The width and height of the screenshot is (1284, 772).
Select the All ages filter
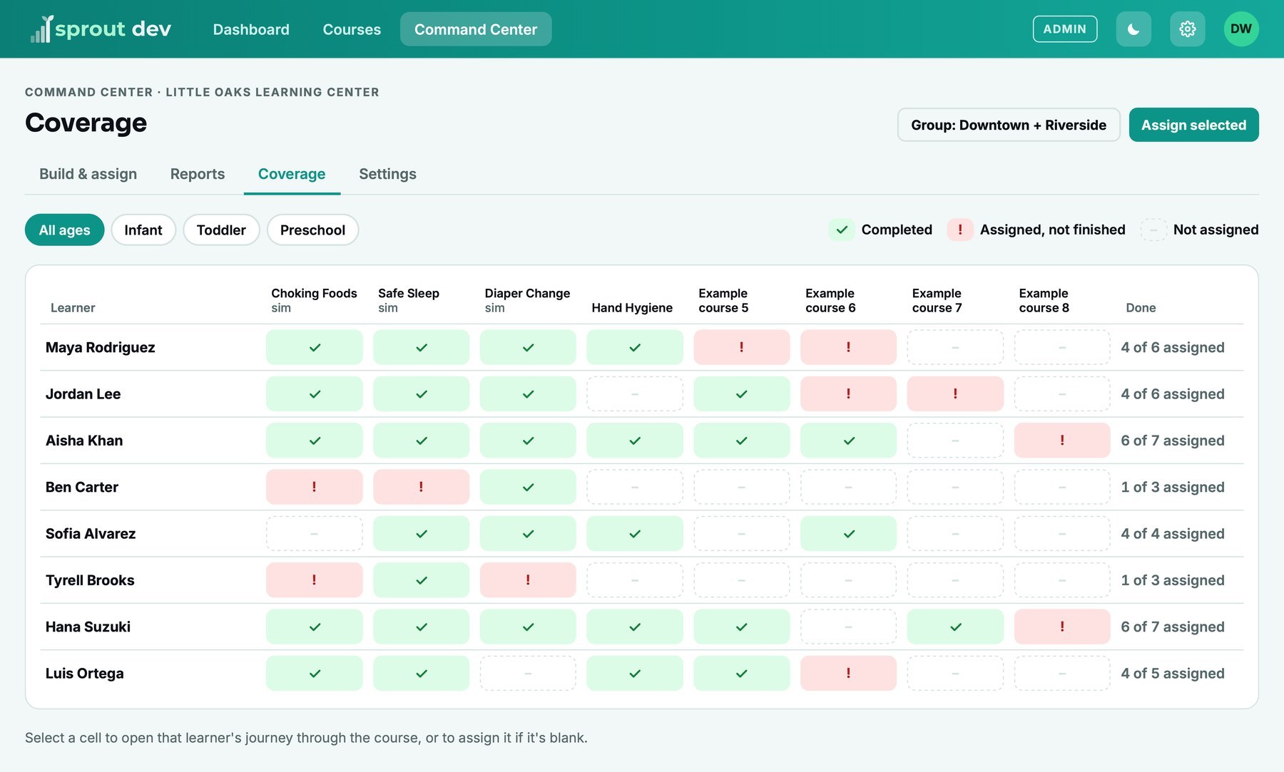pos(64,230)
